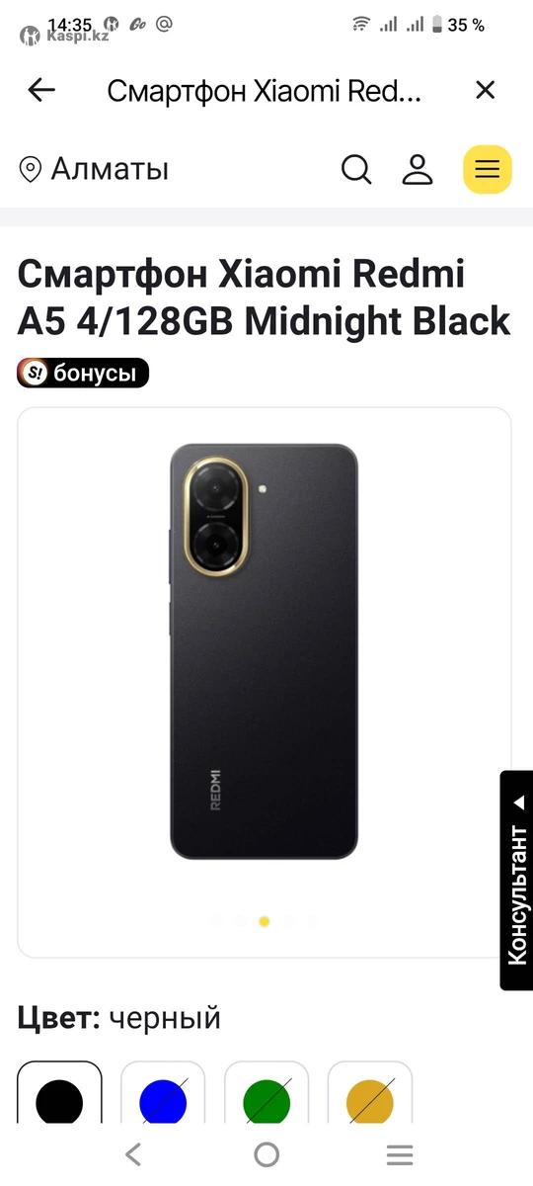Select the blue color swatch
The height and width of the screenshot is (1186, 533).
pyautogui.click(x=163, y=1102)
